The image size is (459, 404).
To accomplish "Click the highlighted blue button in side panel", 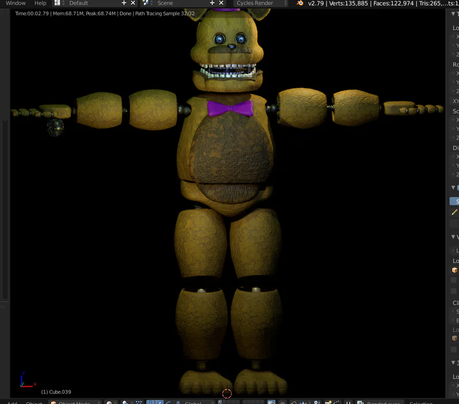I will pos(454,201).
